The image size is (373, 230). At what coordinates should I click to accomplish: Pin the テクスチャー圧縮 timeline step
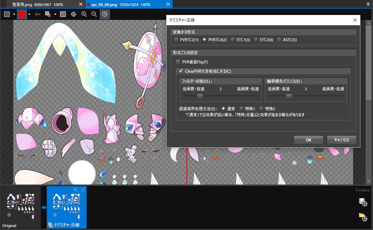pos(76,190)
